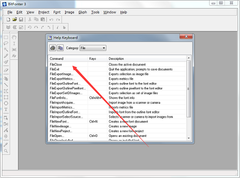The width and height of the screenshot is (240, 178).
Task: Click the vertical scrollbar thumb in list
Action: point(189,89)
